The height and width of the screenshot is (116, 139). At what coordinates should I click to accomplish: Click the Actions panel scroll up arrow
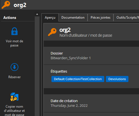click(37, 14)
